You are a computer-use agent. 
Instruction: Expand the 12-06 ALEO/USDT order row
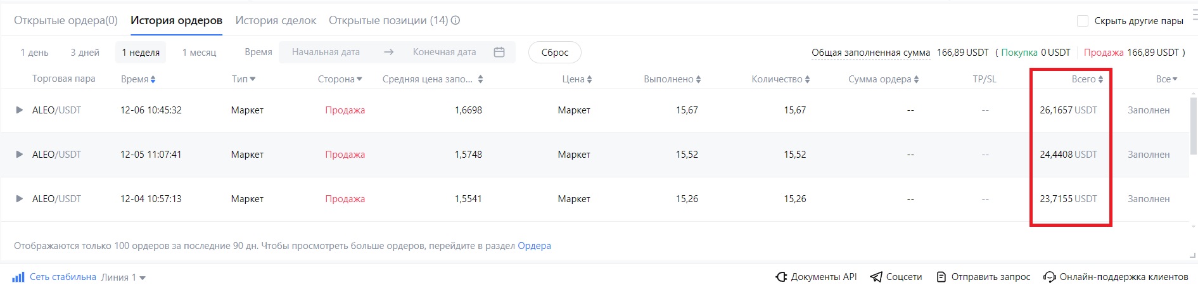tap(19, 110)
